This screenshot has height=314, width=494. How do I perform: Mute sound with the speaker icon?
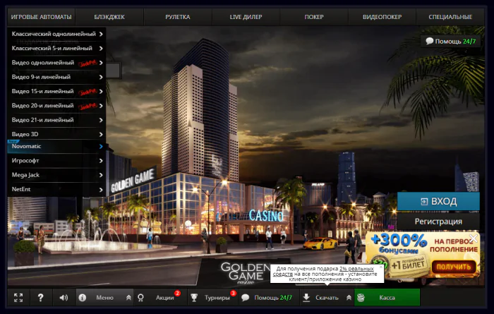pyautogui.click(x=64, y=298)
